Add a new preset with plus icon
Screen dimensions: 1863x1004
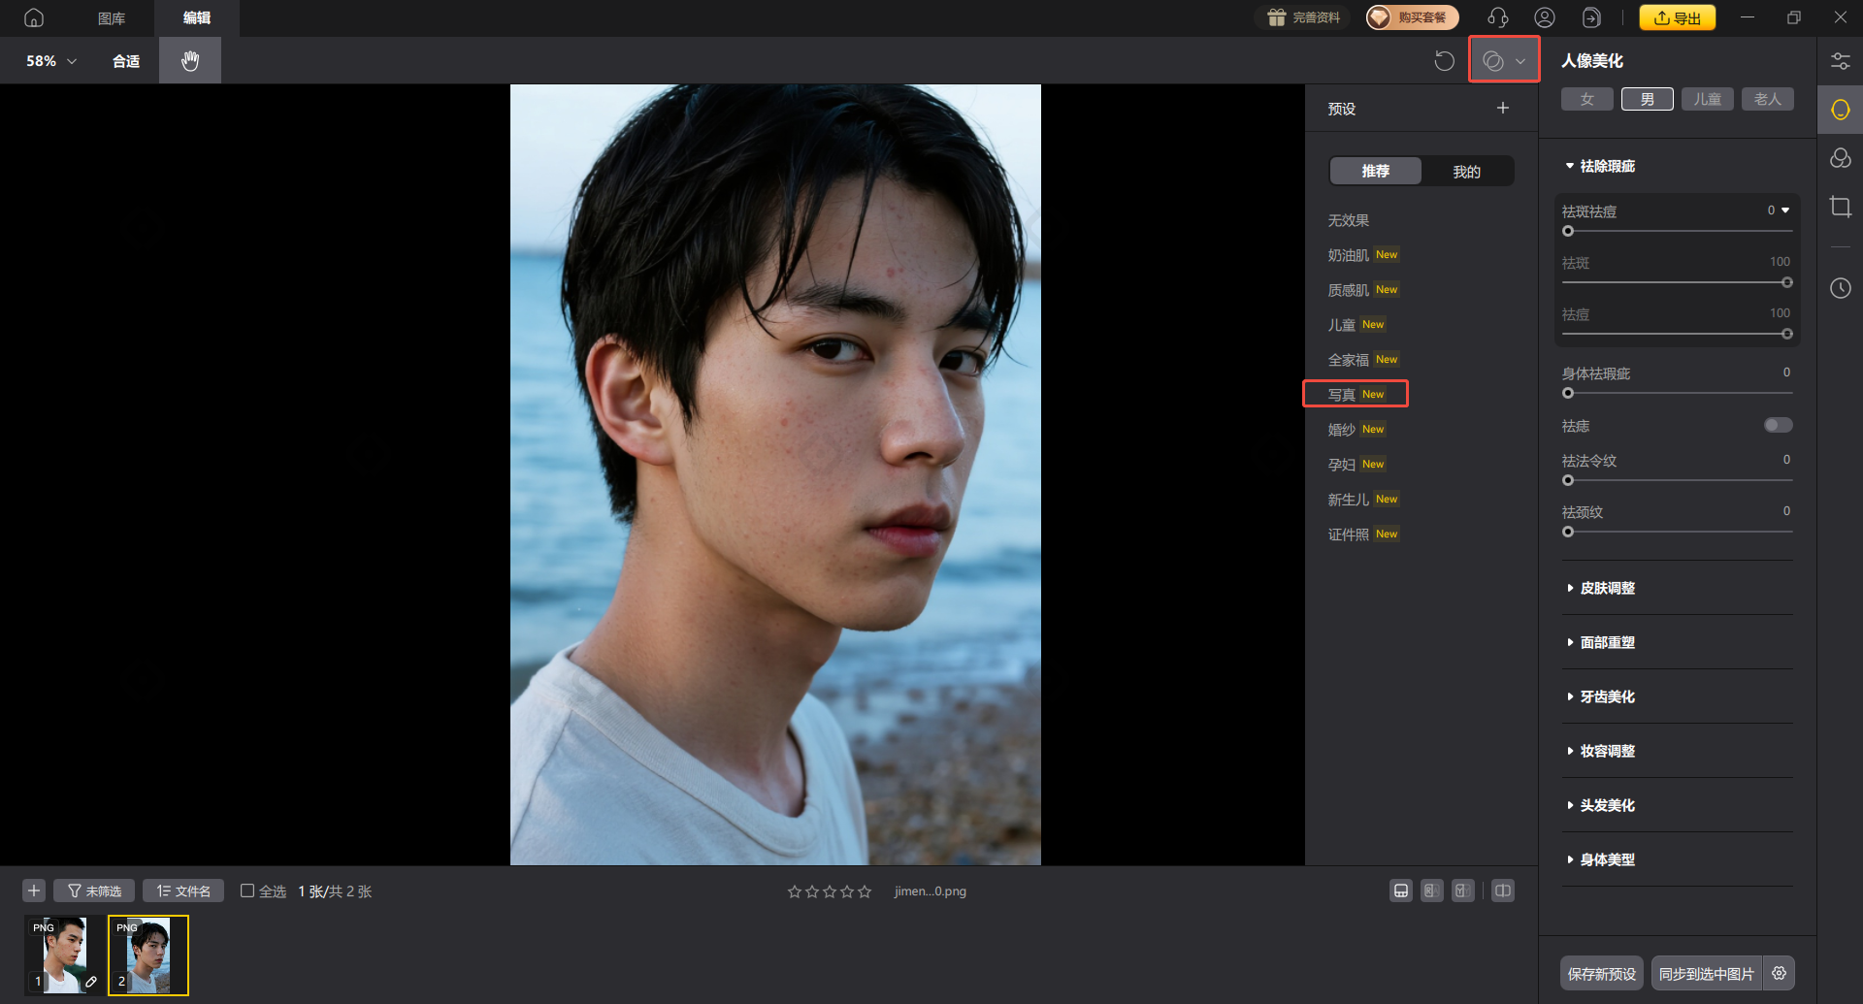[x=1502, y=109]
